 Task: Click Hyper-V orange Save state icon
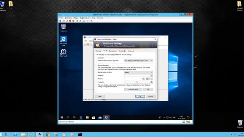pyautogui.click(x=73, y=21)
